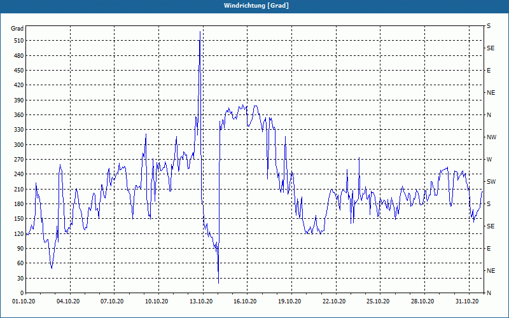
Task: Click the 25.10.20 date label
Action: pyautogui.click(x=378, y=301)
